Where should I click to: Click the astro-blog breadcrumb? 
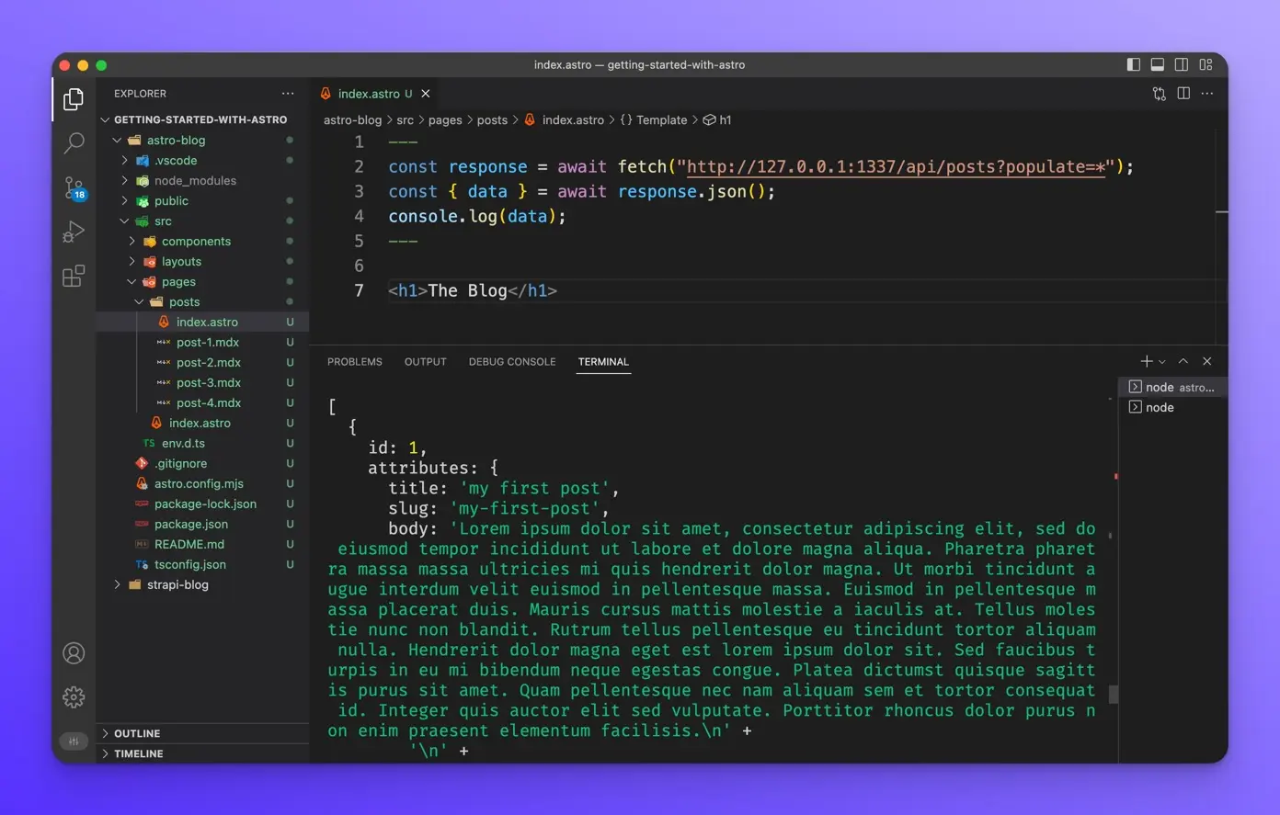(x=352, y=120)
